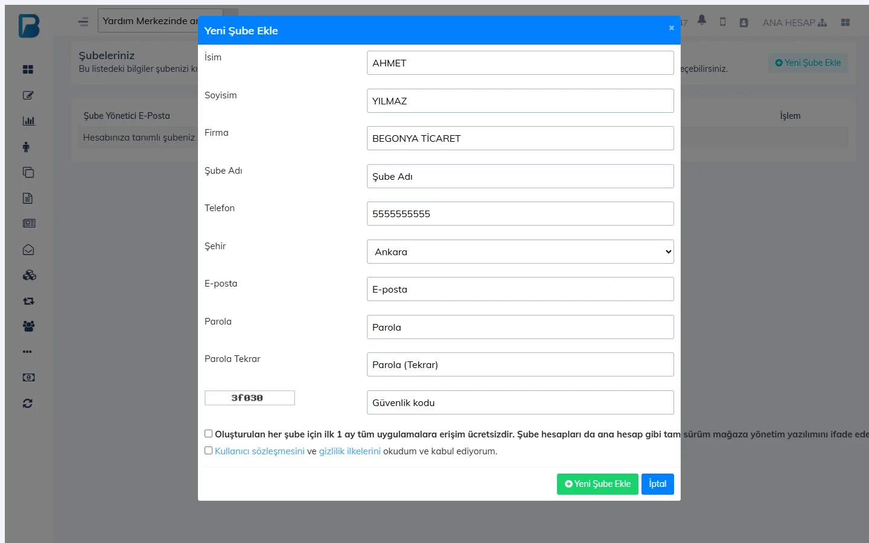
Task: Open the users group icon in the left sidebar
Action: 28,326
